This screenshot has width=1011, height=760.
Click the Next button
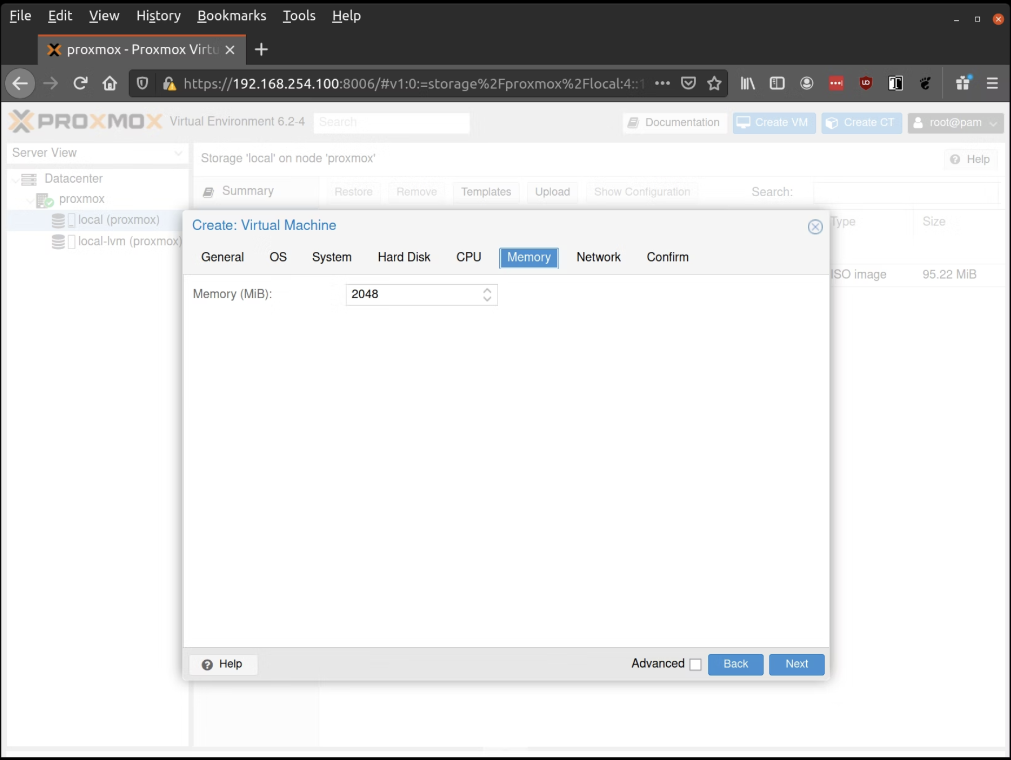pos(796,664)
